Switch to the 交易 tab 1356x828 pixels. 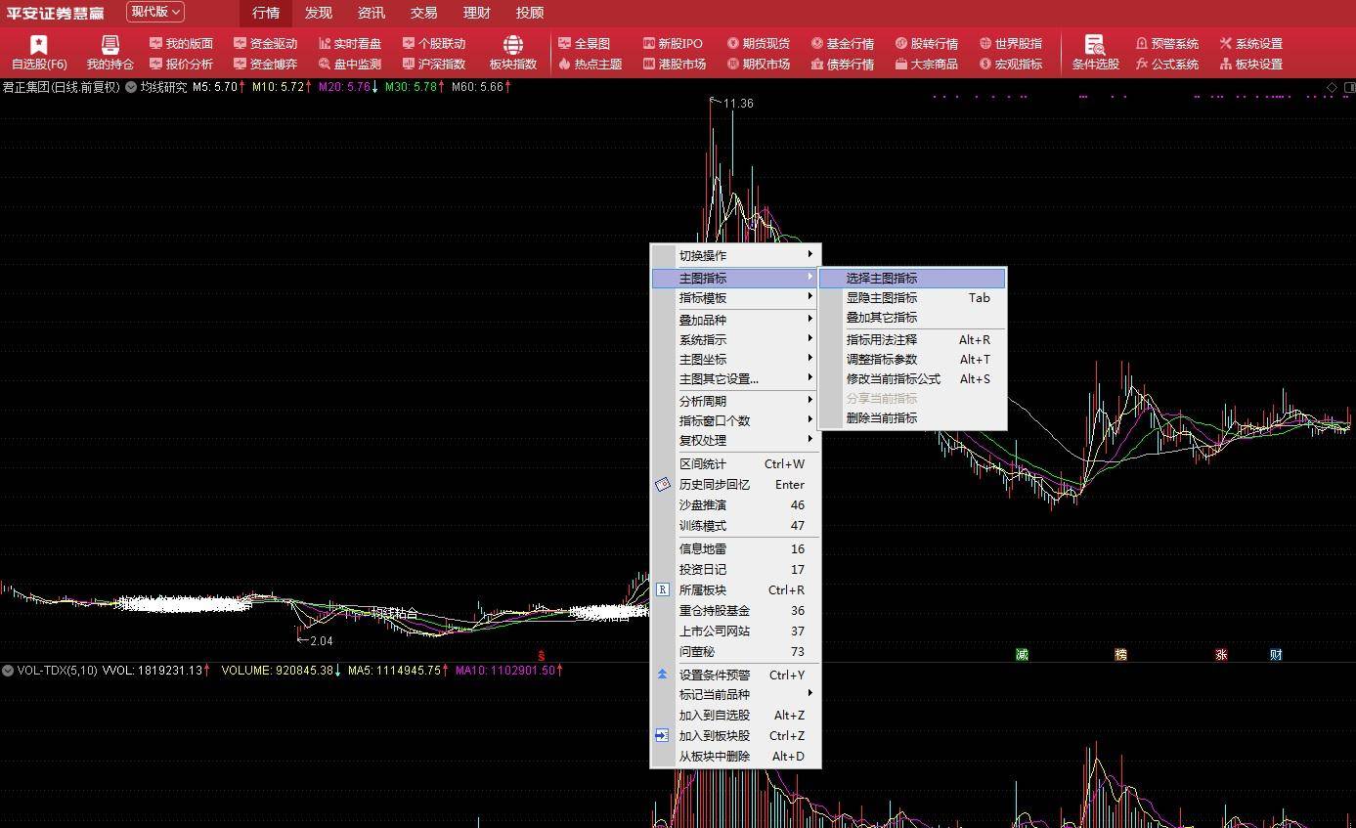click(423, 13)
